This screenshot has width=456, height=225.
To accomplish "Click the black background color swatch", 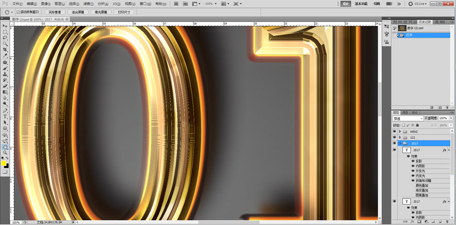I will click(x=6, y=166).
